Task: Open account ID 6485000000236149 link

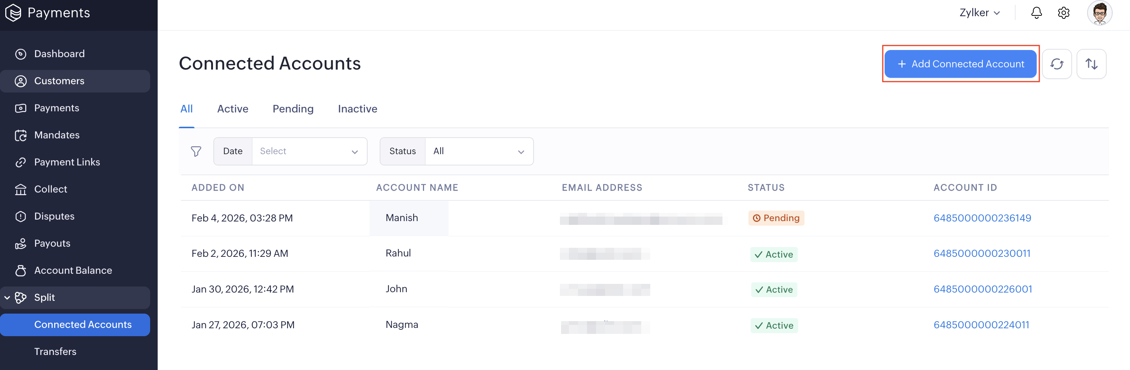Action: coord(982,218)
